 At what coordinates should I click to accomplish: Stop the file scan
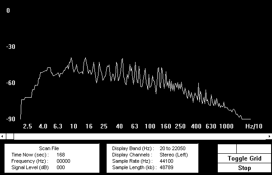coord(244,168)
